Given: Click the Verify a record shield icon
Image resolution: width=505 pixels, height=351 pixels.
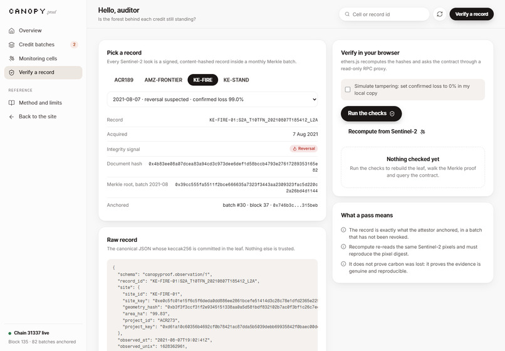Looking at the screenshot, I should [12, 73].
